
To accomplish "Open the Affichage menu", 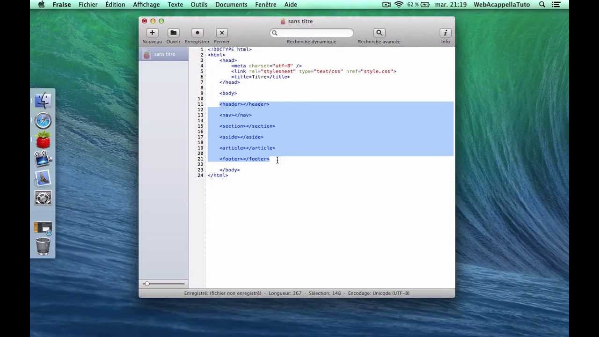I will pyautogui.click(x=146, y=5).
